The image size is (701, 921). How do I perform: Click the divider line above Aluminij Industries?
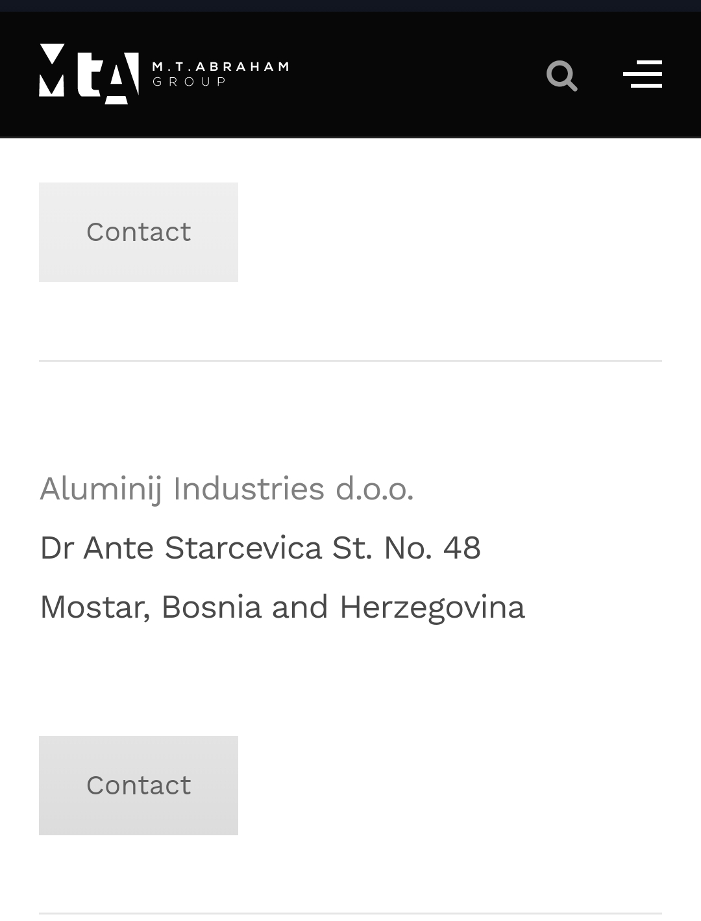[350, 360]
